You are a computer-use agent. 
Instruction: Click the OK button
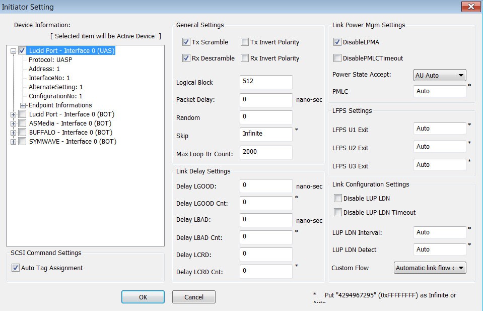(x=143, y=297)
